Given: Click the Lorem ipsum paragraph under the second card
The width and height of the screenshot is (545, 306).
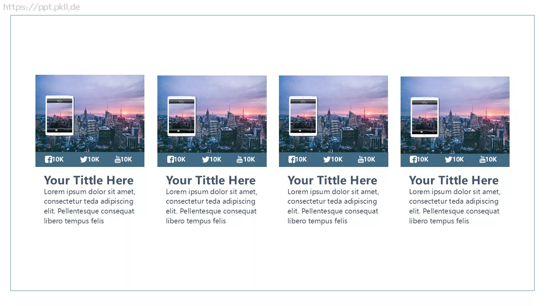Looking at the screenshot, I should (x=212, y=206).
